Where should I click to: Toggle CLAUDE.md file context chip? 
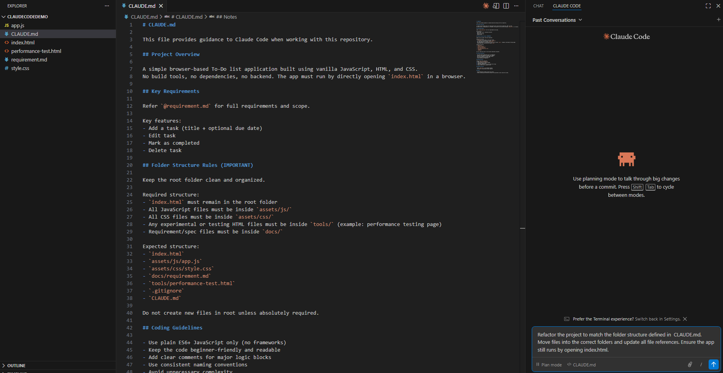(582, 365)
